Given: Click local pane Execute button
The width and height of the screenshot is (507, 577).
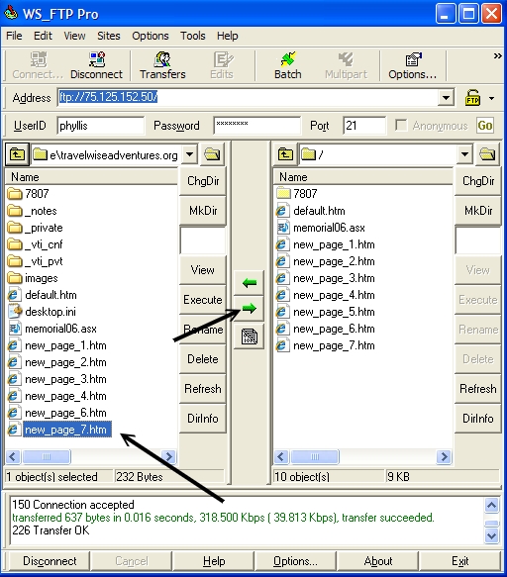Looking at the screenshot, I should (203, 300).
